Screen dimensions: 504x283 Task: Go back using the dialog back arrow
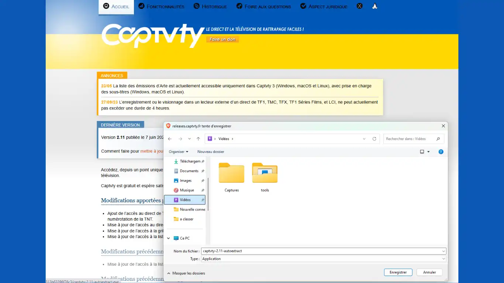[170, 139]
